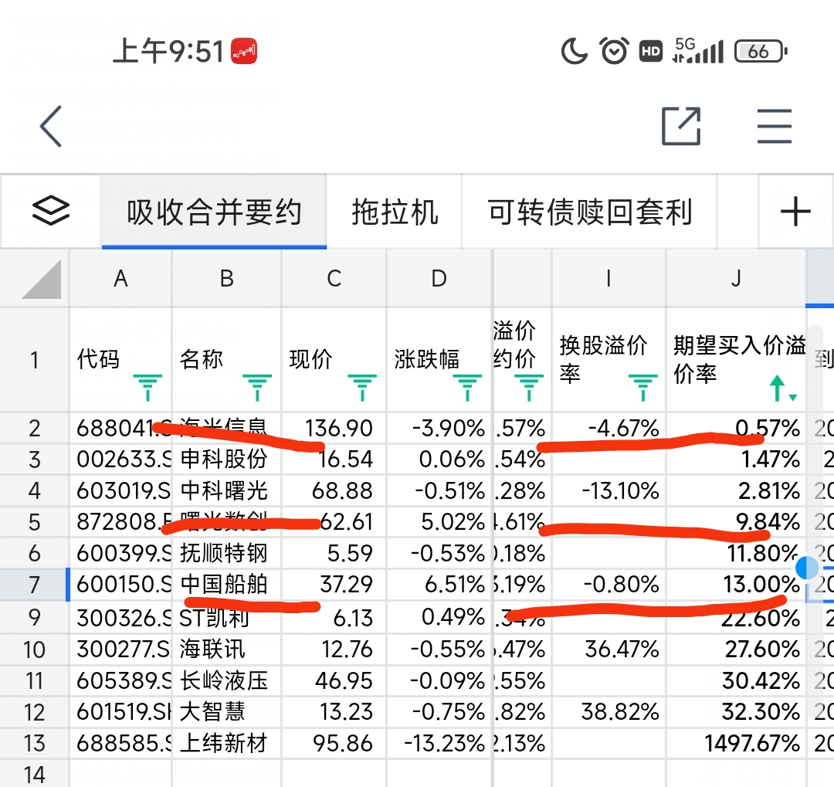Open the sheet layers icon
This screenshot has height=787, width=834.
(x=51, y=211)
